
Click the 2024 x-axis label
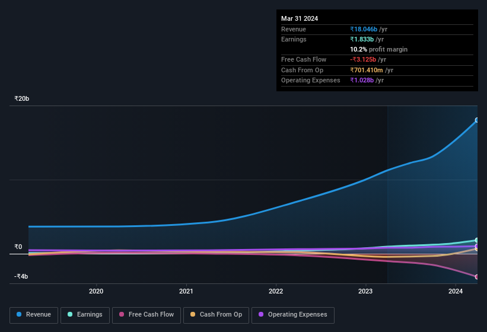456,291
